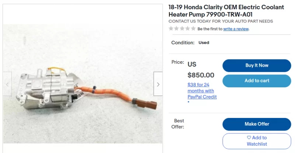Select the third rating star

[182, 29]
